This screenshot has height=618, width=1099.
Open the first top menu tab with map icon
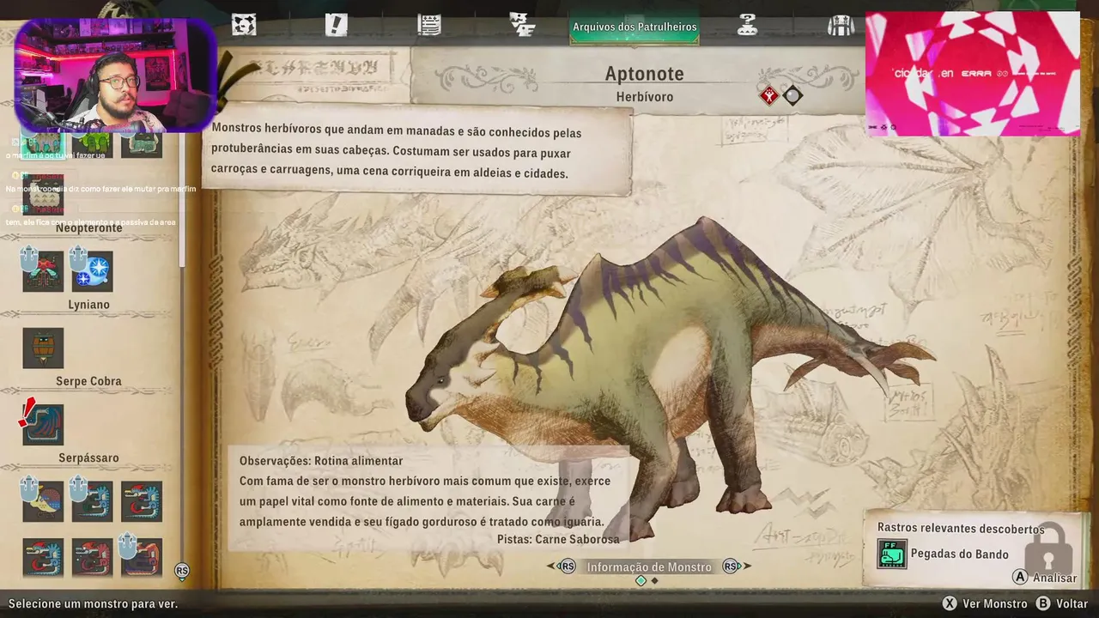pyautogui.click(x=244, y=26)
